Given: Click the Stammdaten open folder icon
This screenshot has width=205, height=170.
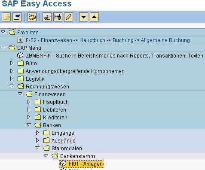Looking at the screenshot, I should click(x=46, y=148).
